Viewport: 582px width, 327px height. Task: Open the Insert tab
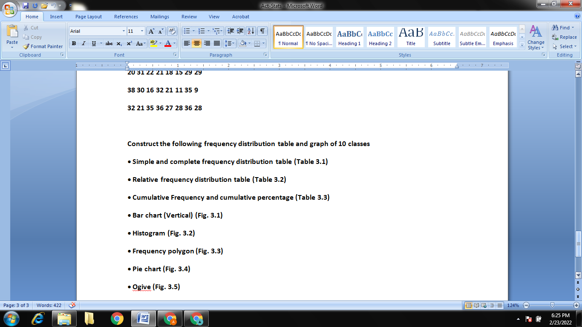point(56,17)
